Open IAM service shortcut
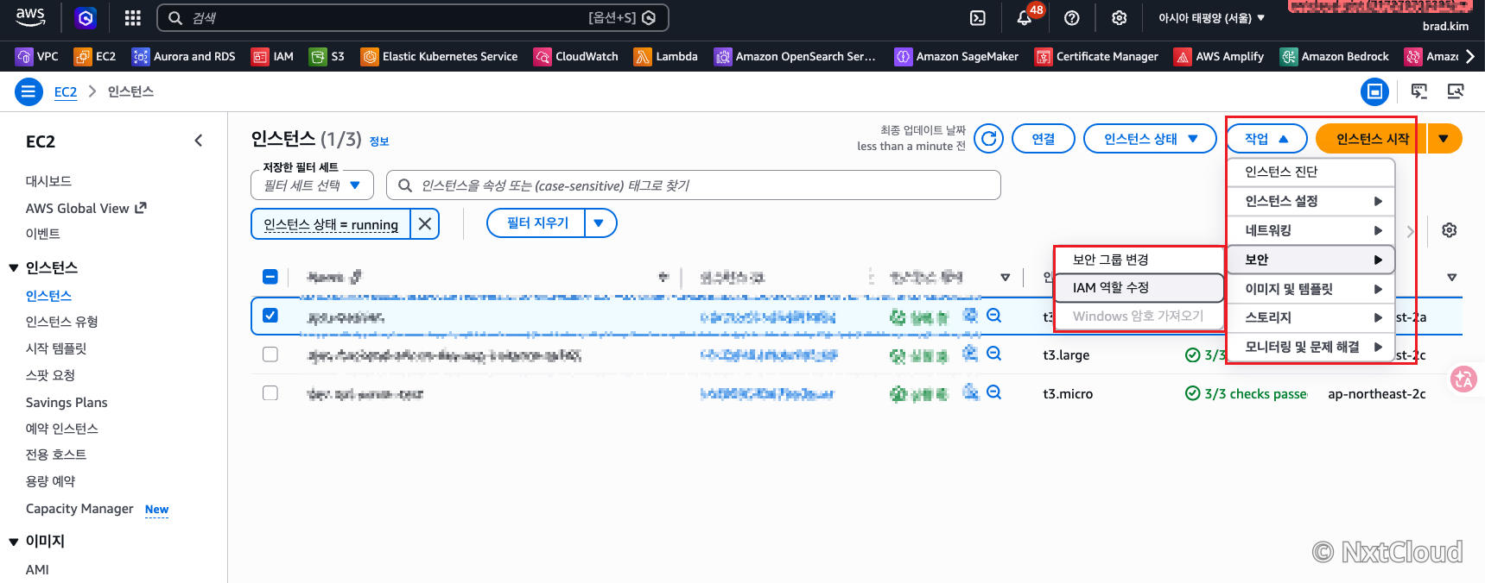Screen dimensions: 1485x583 point(272,56)
